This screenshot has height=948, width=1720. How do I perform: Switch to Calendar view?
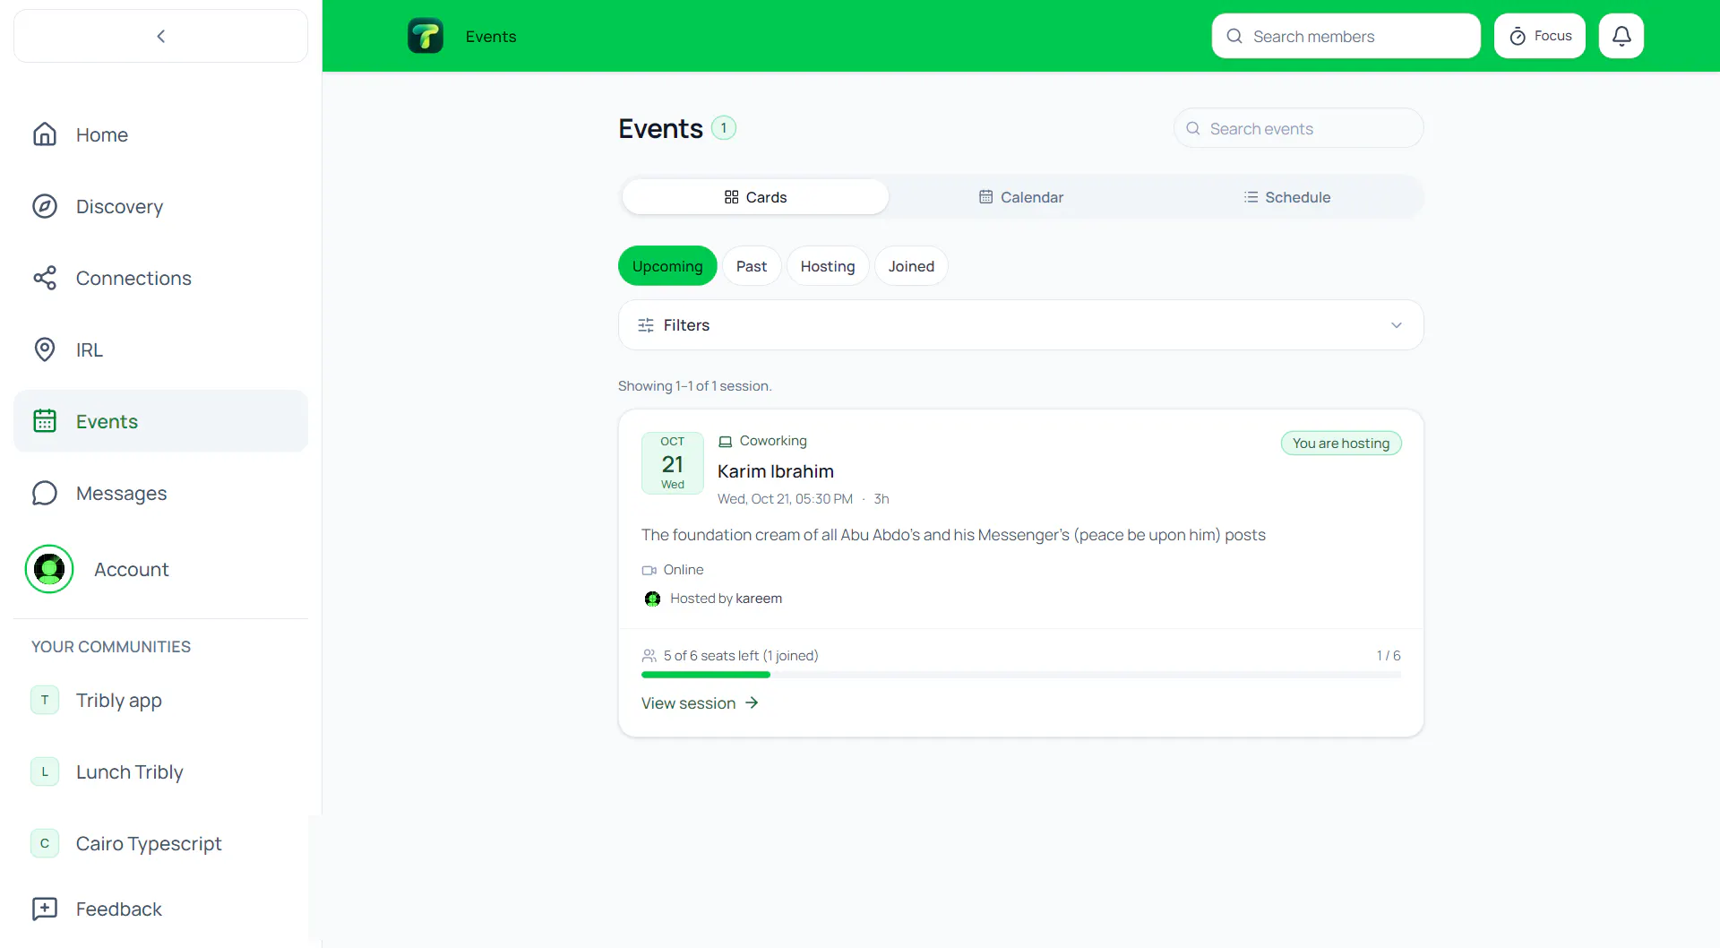point(1020,197)
